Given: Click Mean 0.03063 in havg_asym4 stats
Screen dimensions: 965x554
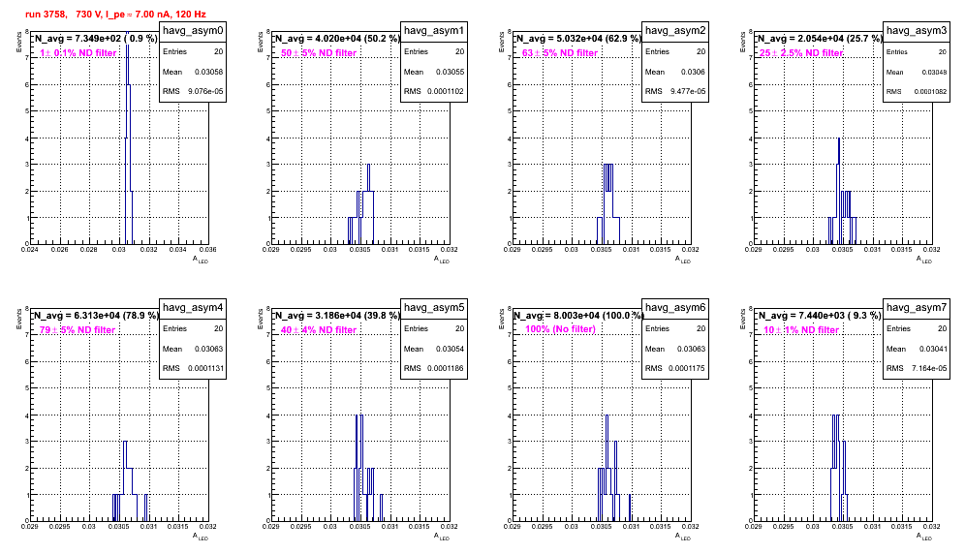Looking at the screenshot, I should (x=193, y=349).
